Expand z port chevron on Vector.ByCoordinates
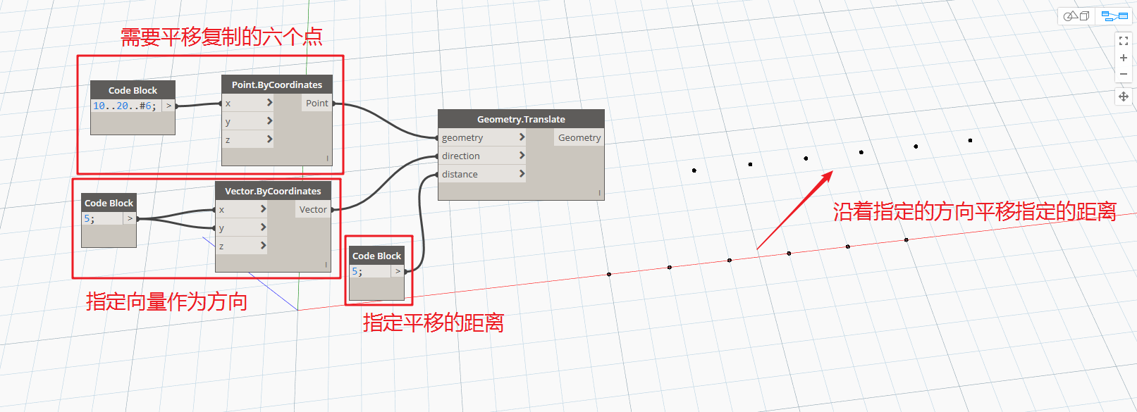Image resolution: width=1137 pixels, height=412 pixels. click(263, 246)
